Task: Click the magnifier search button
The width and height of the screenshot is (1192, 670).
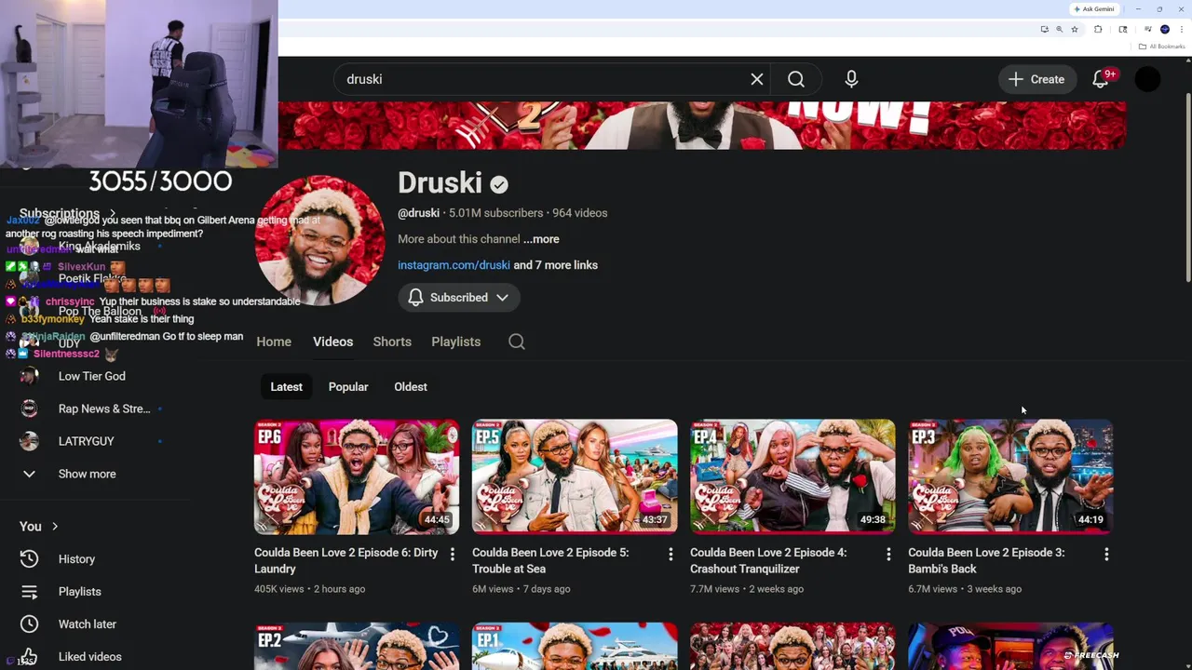Action: [796, 79]
